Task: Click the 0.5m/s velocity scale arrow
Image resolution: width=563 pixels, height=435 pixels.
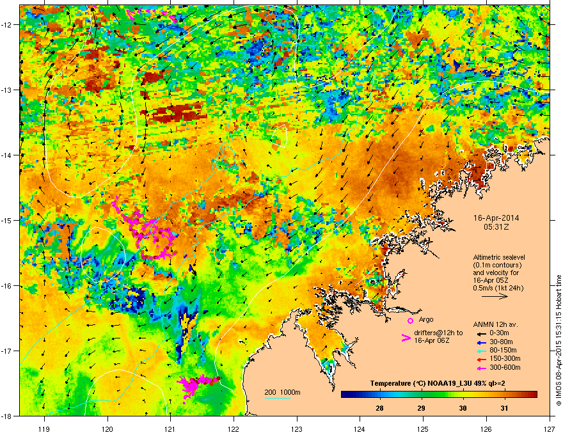Action: pos(495,296)
